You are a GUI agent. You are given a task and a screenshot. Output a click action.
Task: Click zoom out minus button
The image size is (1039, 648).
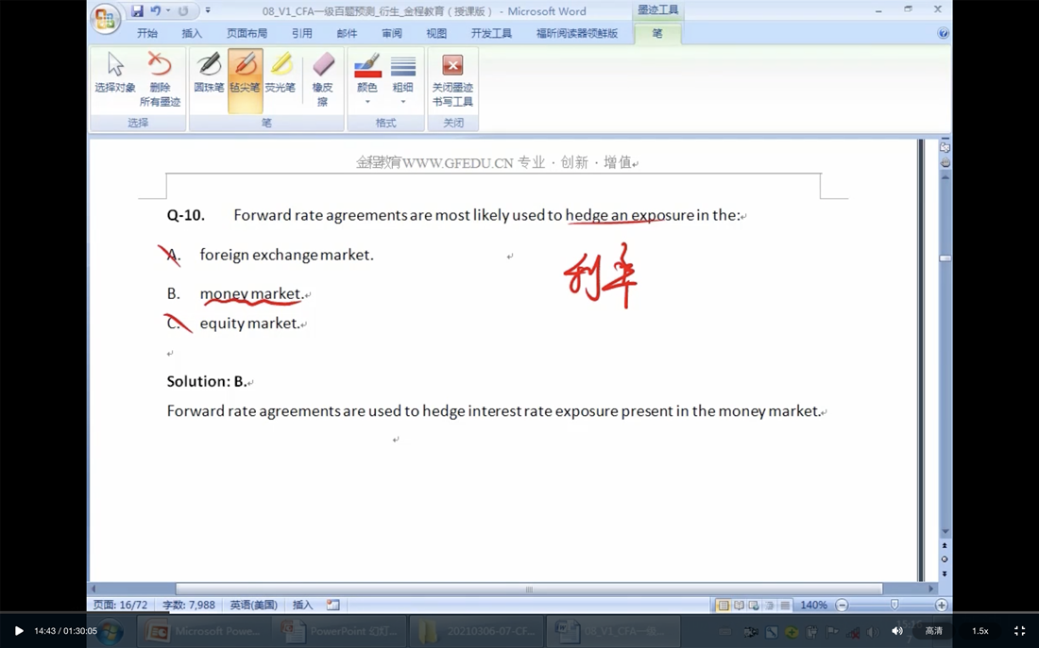[x=842, y=605]
